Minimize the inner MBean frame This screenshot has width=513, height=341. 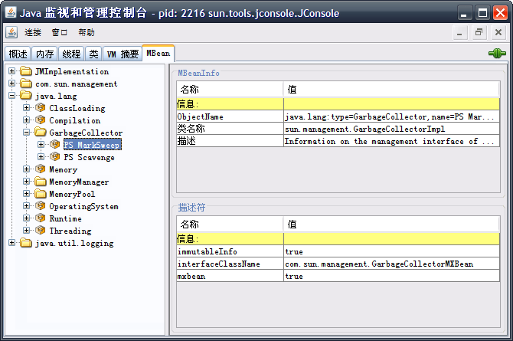point(459,32)
